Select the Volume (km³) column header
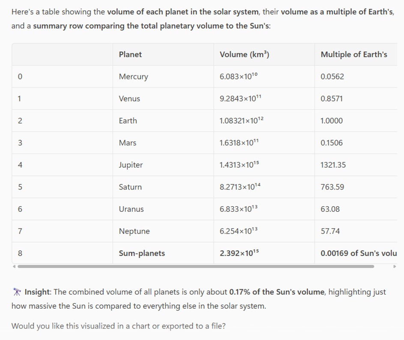The image size is (404, 340). pos(244,54)
